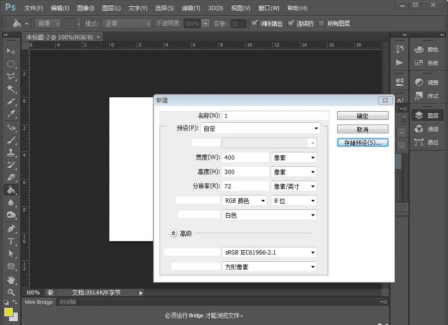Screen dimensions: 448x325
Task: Collapse the 高级 advanced section
Action: (174, 233)
